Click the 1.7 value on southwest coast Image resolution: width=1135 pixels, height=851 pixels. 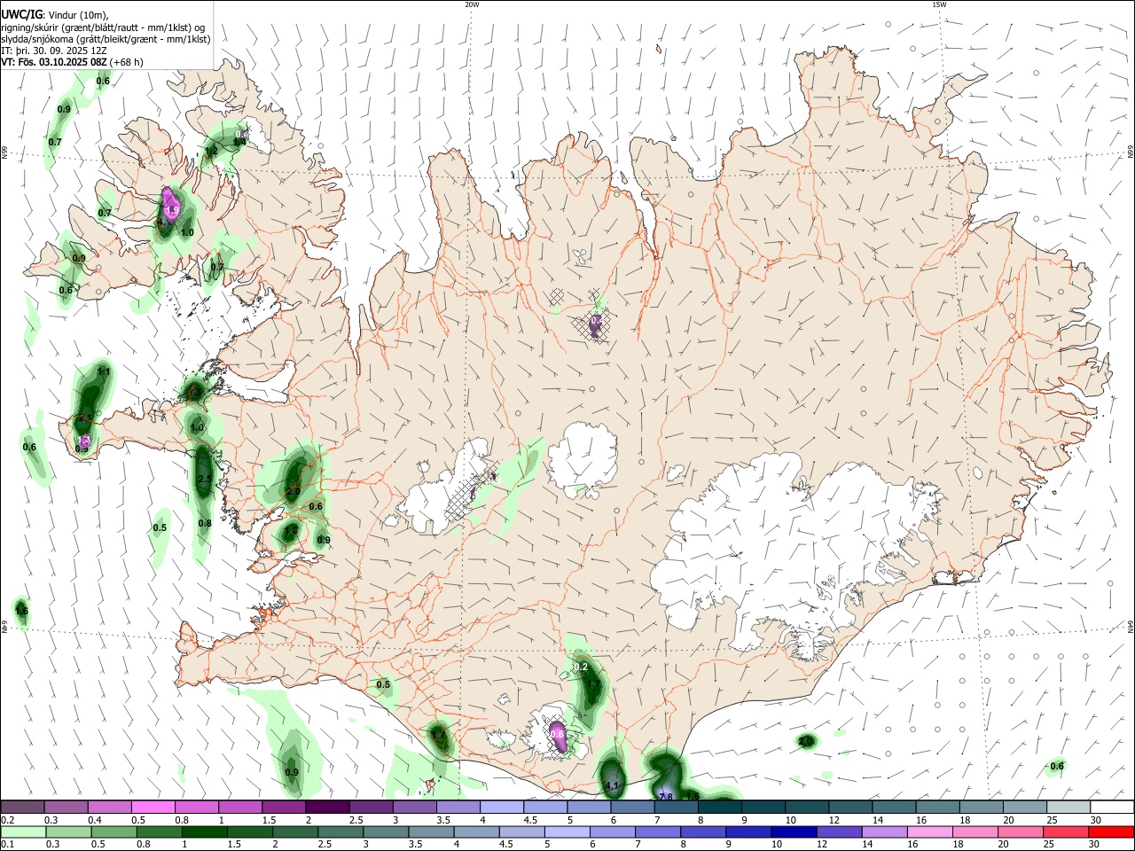437,735
